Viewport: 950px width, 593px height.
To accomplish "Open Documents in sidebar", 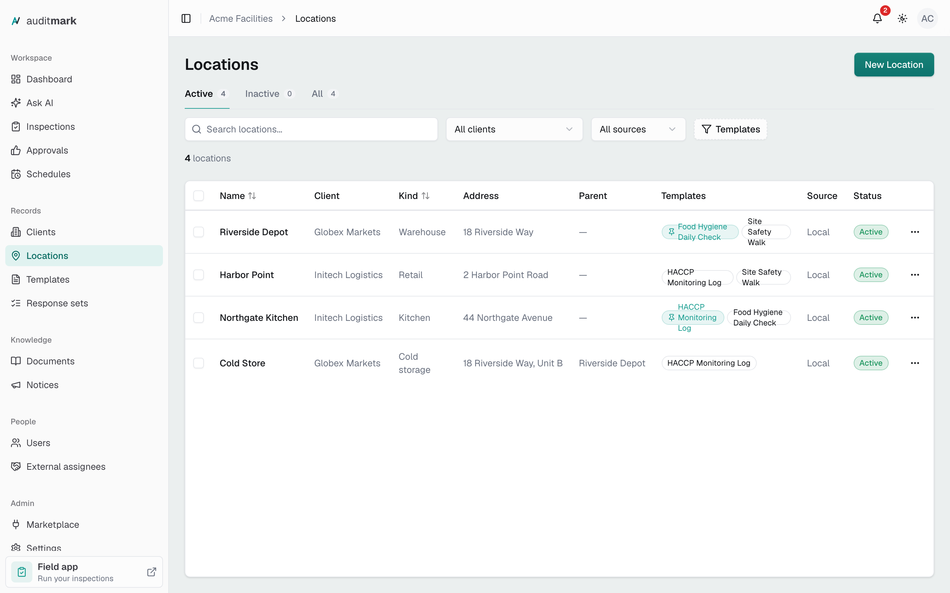I will (84, 361).
